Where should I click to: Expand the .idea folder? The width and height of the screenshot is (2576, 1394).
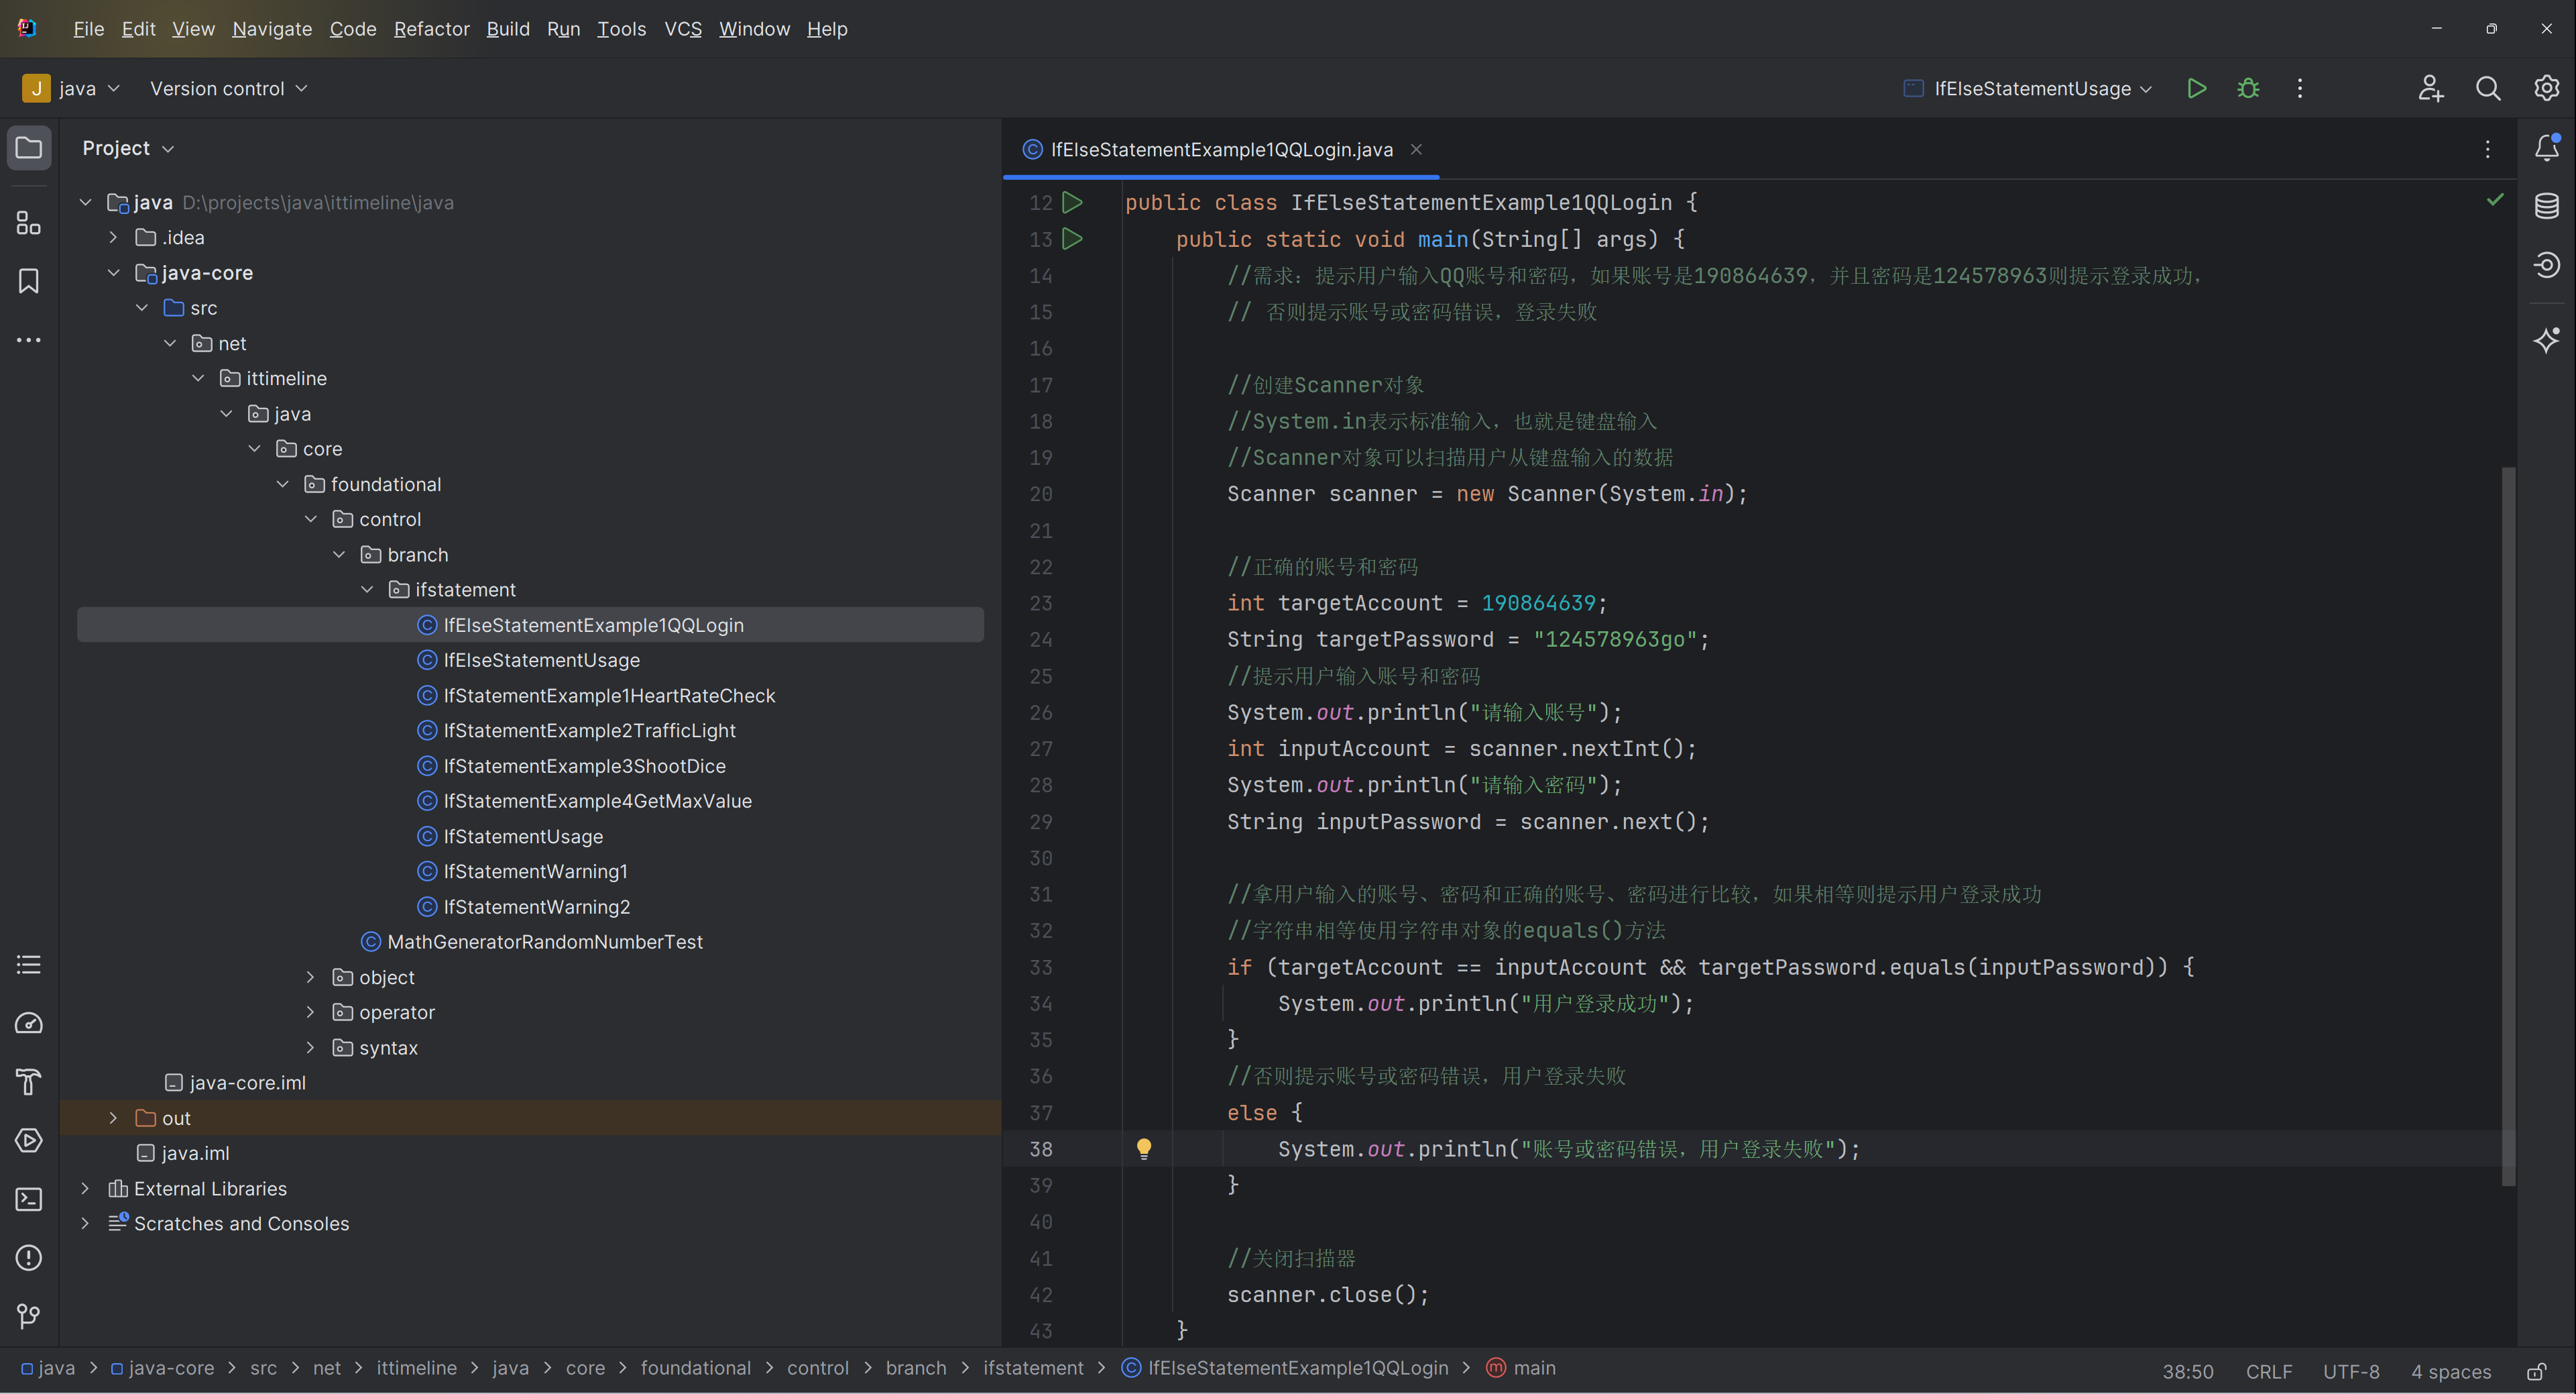click(113, 237)
